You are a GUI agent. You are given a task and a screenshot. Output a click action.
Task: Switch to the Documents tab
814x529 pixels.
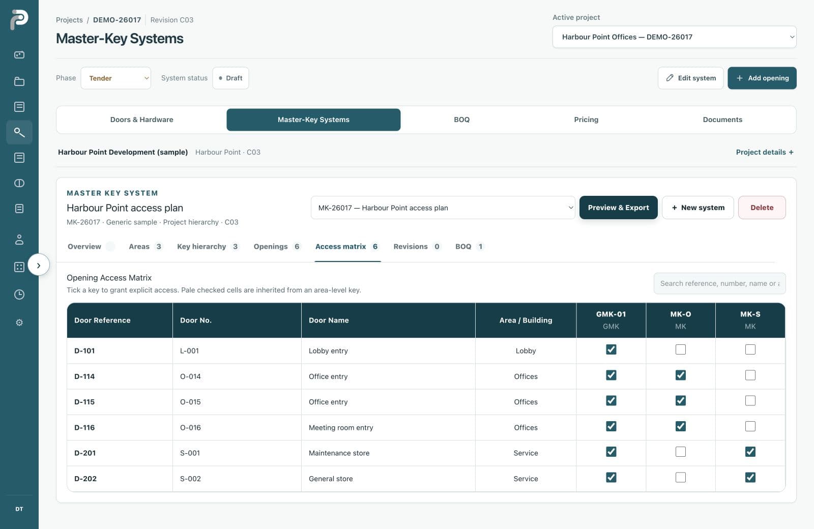pyautogui.click(x=722, y=120)
